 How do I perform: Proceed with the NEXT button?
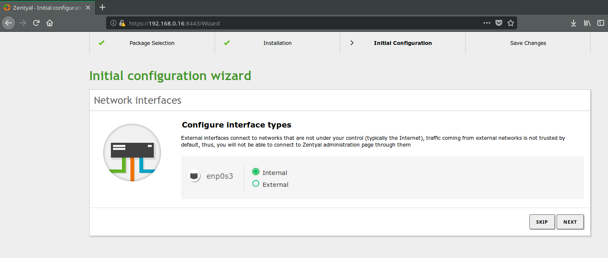(x=570, y=222)
